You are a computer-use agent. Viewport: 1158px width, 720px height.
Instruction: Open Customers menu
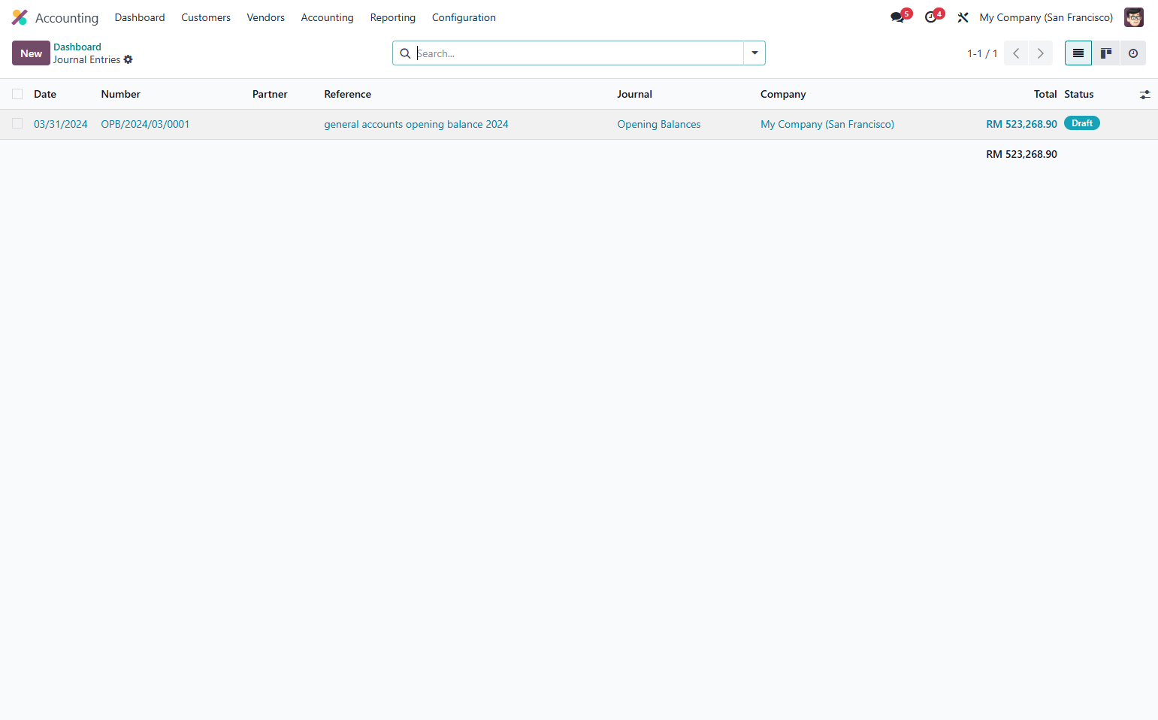206,17
